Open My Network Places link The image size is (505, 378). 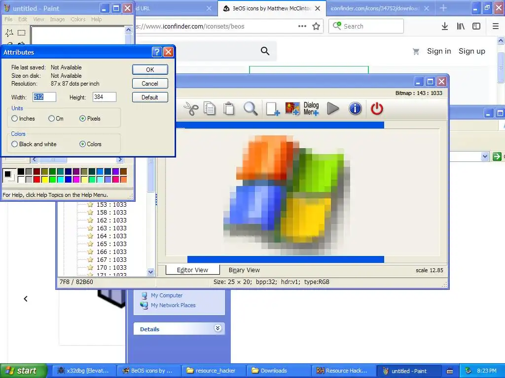[173, 305]
